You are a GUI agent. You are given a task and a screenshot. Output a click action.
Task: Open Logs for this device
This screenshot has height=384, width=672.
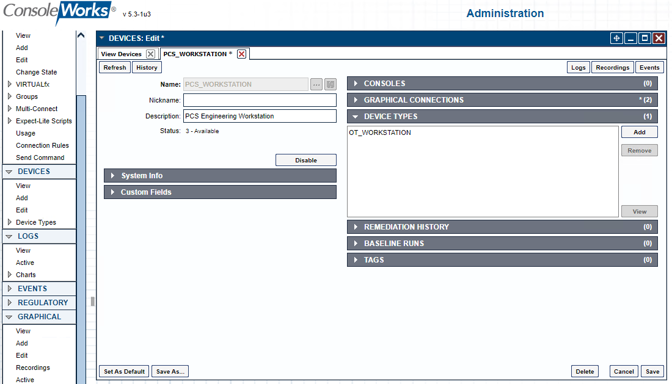tap(578, 68)
